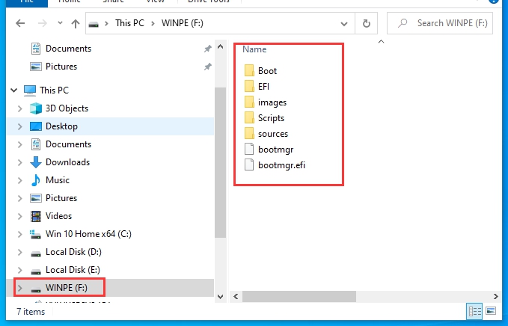508x326 pixels.
Task: Click the Forward navigation arrow
Action: tap(42, 23)
